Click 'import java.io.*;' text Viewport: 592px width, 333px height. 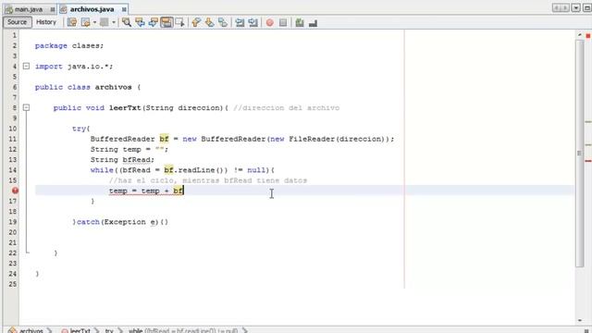74,67
